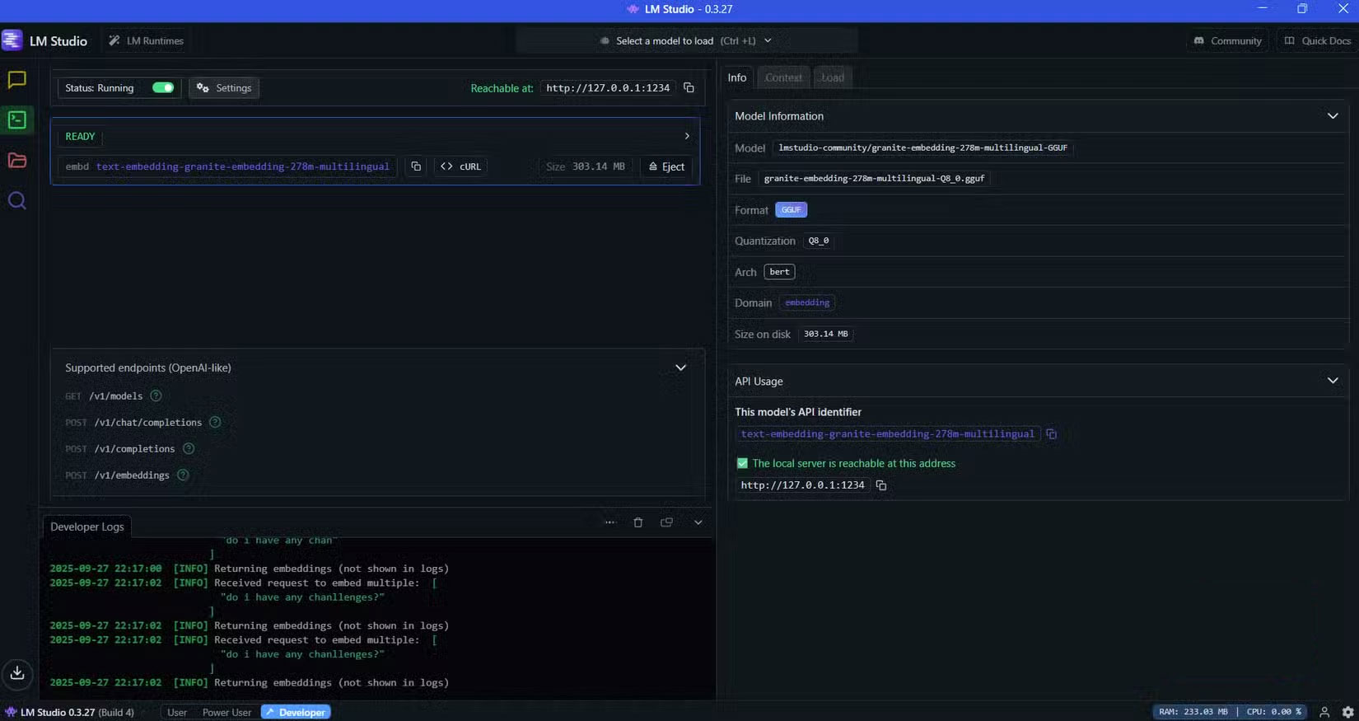Open the Select a model to load dropdown
1359x721 pixels.
pyautogui.click(x=686, y=40)
